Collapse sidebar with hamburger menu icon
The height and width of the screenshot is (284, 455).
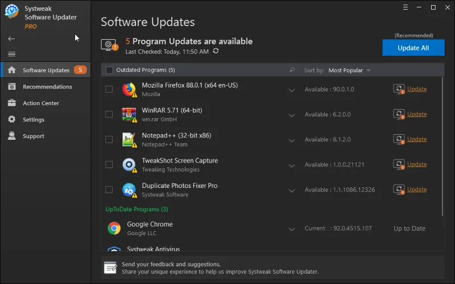click(11, 54)
